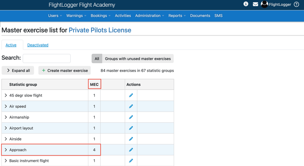Viewport: 304px width, 166px height.
Task: Expand the Approach row
Action: click(5, 150)
